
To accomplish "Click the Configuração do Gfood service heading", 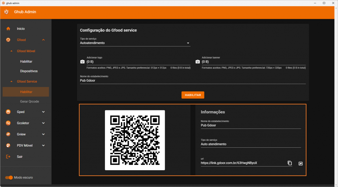I will pos(108,30).
